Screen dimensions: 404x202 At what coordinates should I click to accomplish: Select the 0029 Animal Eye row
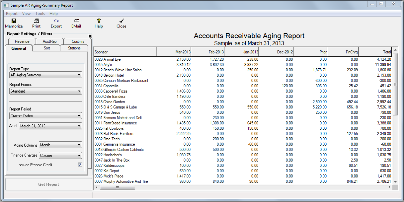[x=243, y=59]
